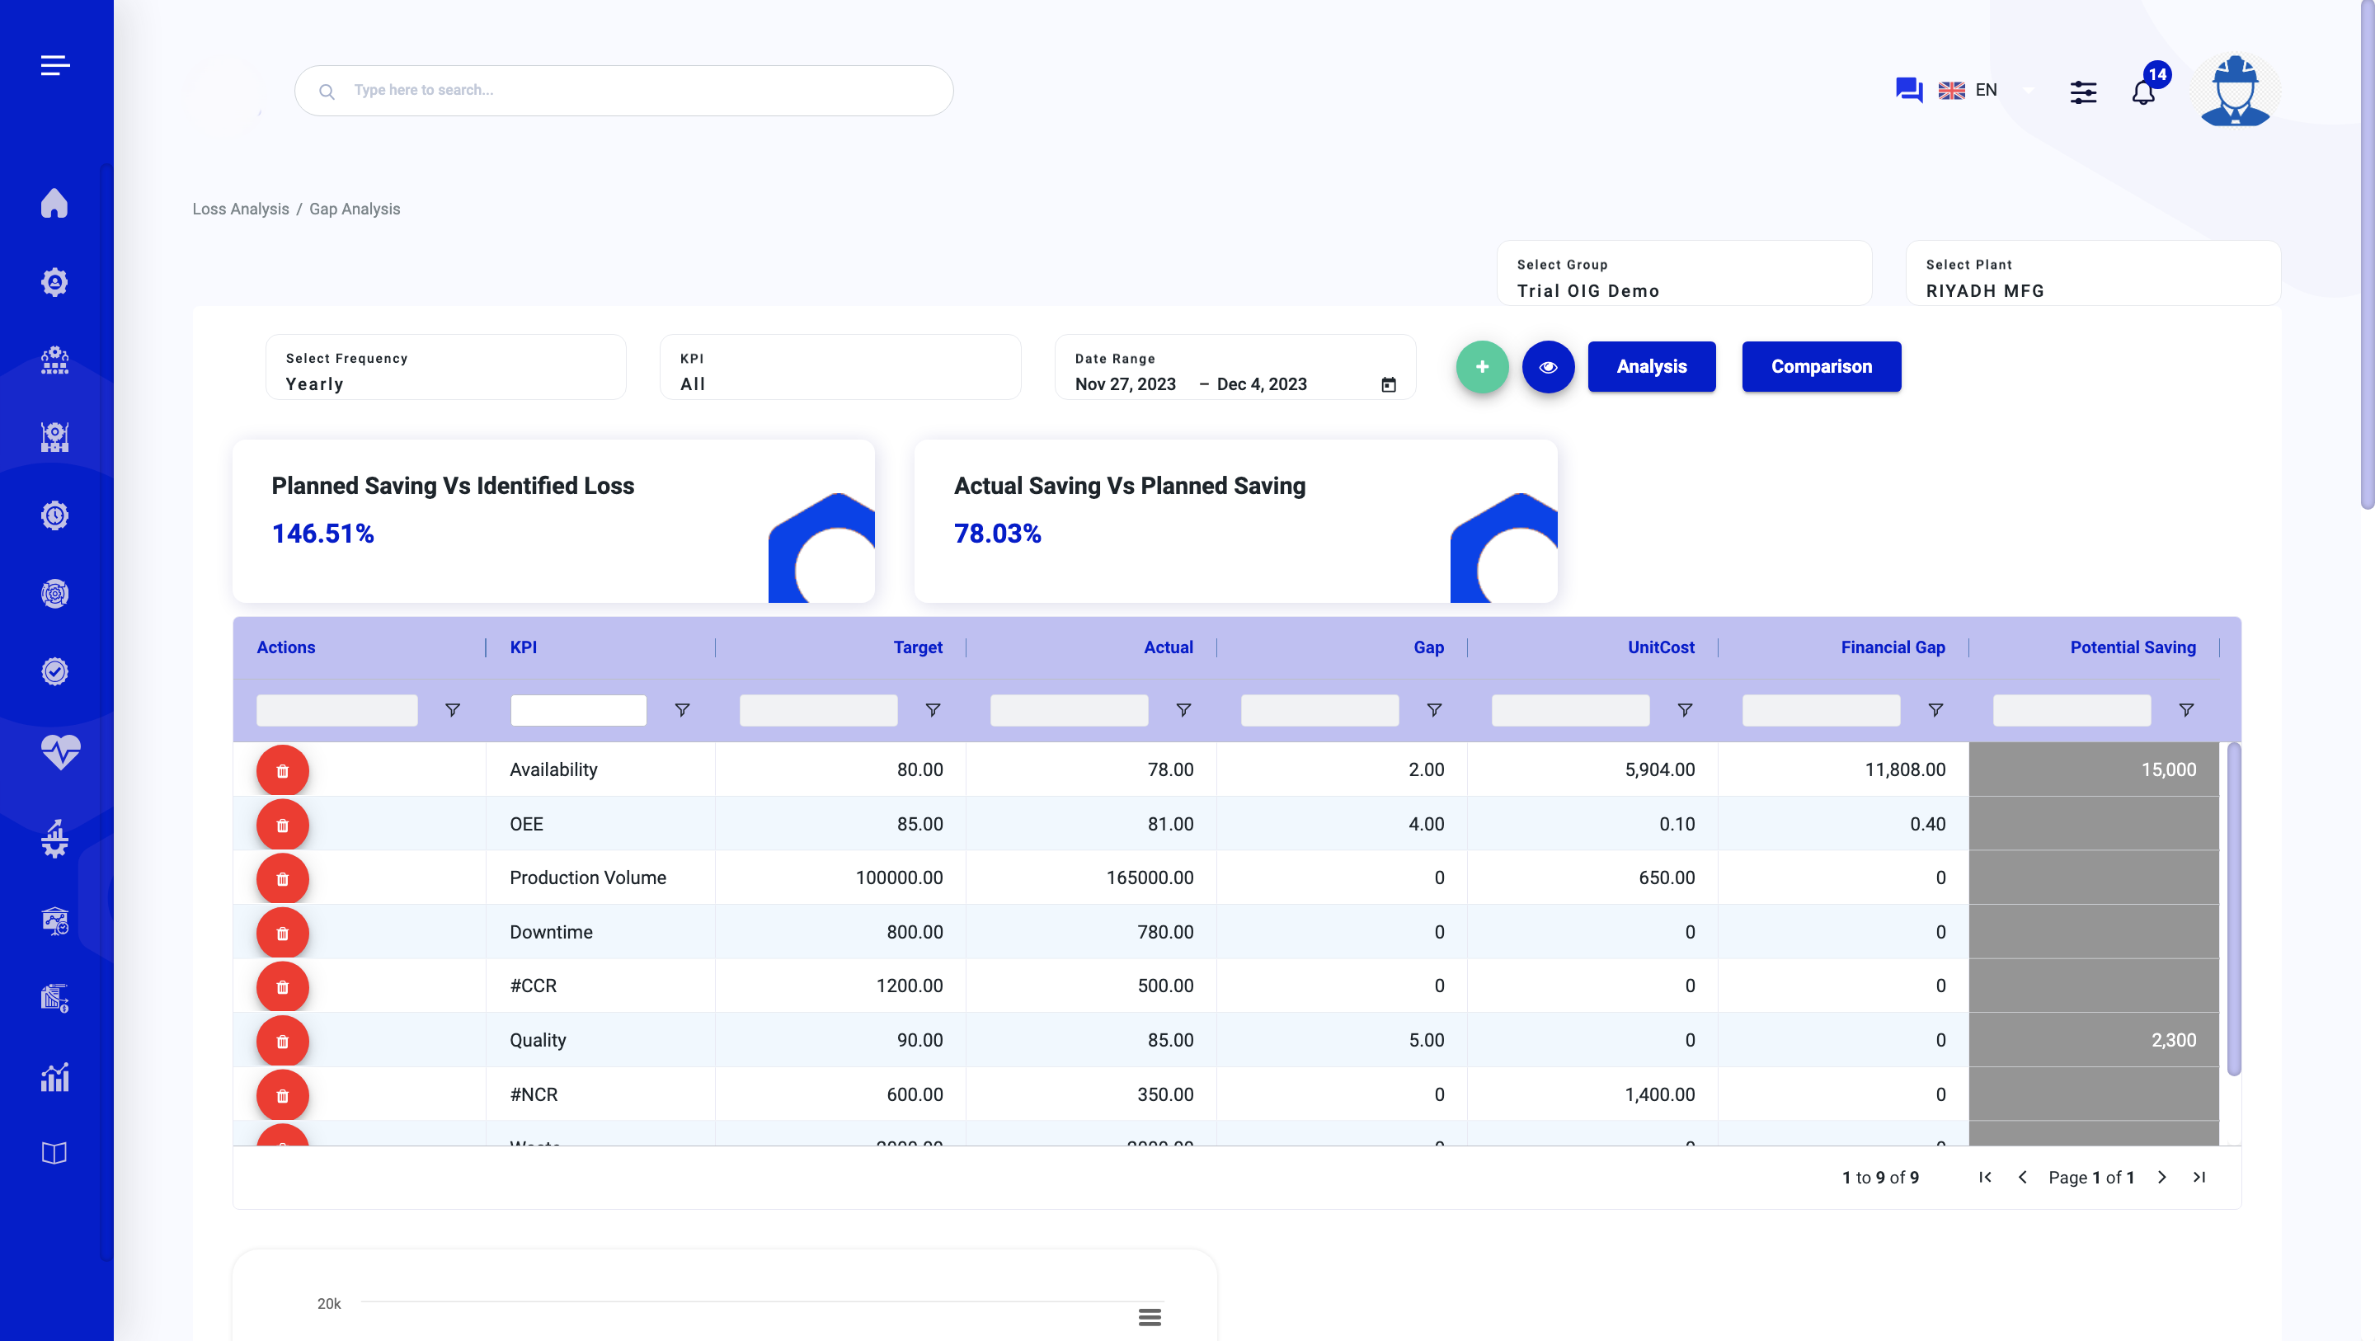The image size is (2375, 1341).
Task: Open the EN language selector
Action: [x=1987, y=89]
